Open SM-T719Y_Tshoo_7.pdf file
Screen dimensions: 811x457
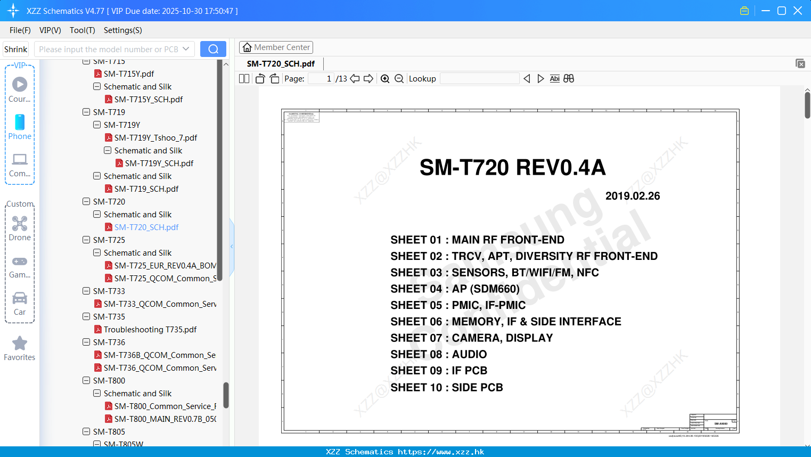point(155,137)
